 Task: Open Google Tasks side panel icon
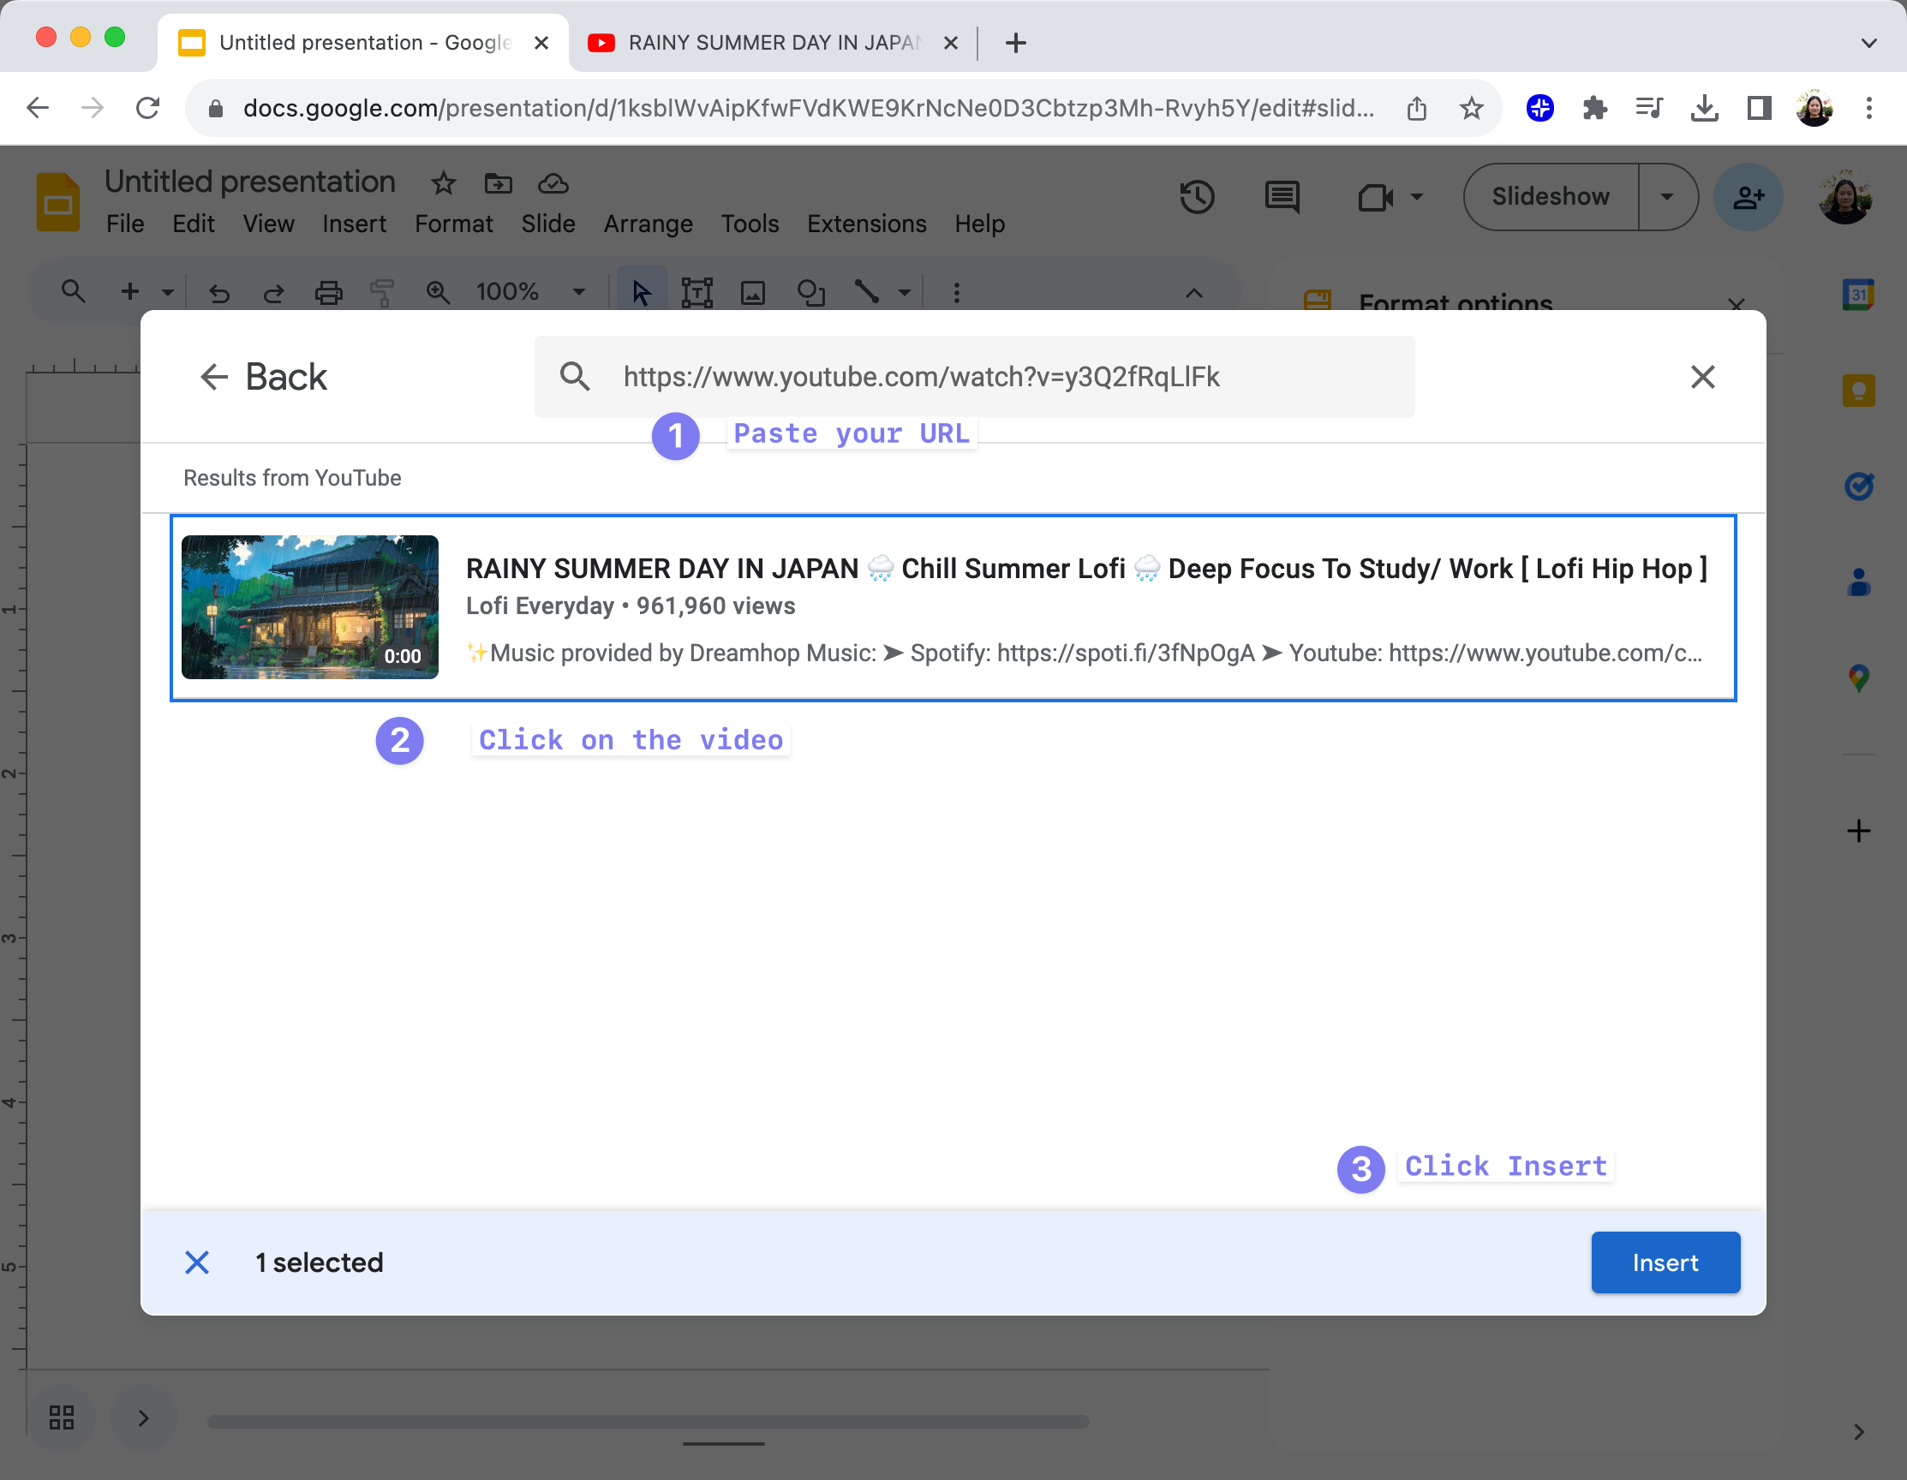(x=1858, y=486)
